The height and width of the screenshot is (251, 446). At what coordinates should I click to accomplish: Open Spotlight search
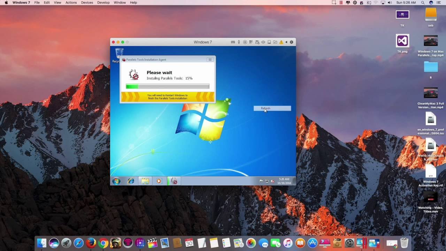click(423, 2)
